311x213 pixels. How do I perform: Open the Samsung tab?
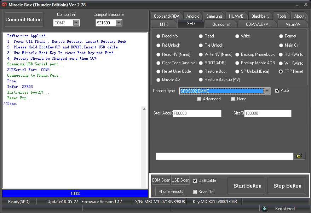point(214,16)
